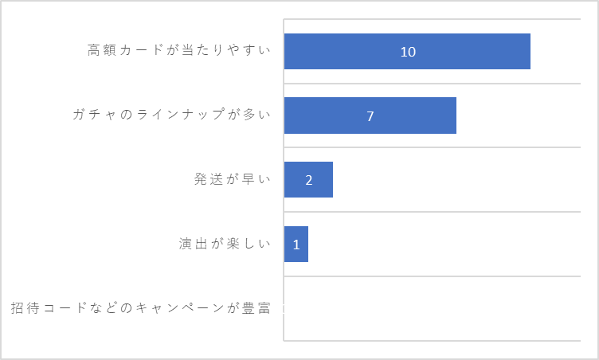This screenshot has height=360, width=599.
Task: Select the data label showing 1
Action: tap(296, 245)
